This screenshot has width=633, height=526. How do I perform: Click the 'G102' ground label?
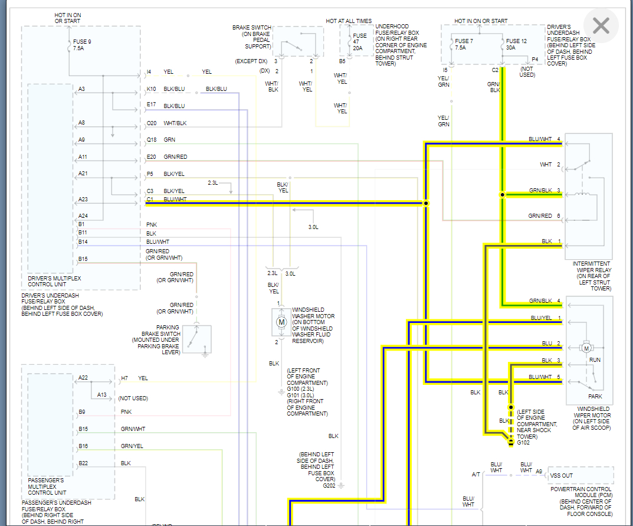tap(523, 442)
